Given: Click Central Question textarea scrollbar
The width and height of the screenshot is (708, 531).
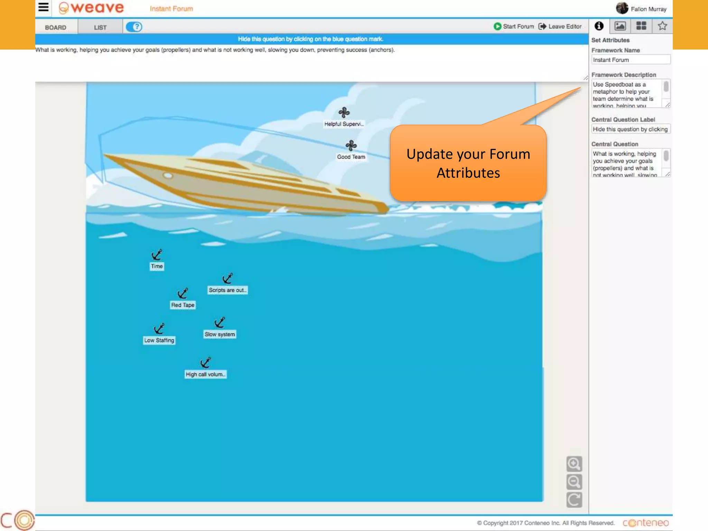Looking at the screenshot, I should click(666, 156).
